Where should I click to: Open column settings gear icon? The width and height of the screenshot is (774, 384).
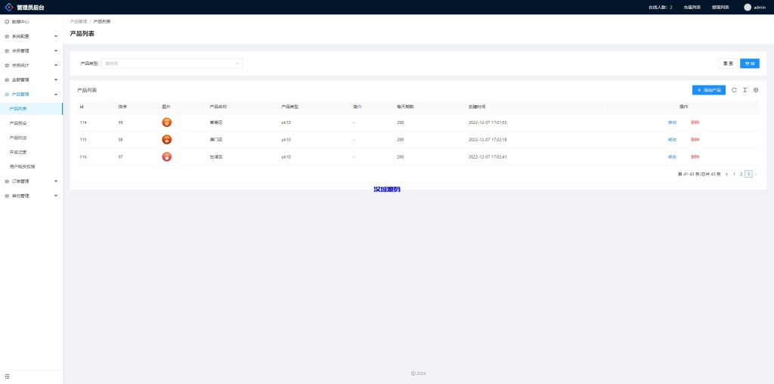point(755,90)
